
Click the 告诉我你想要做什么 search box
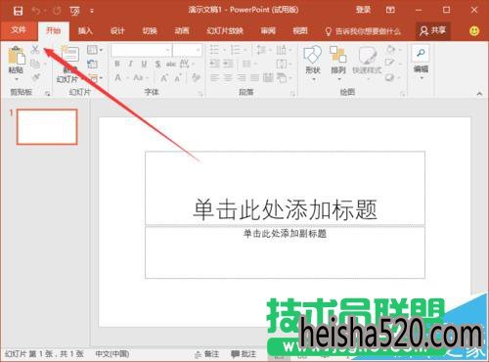tap(364, 31)
